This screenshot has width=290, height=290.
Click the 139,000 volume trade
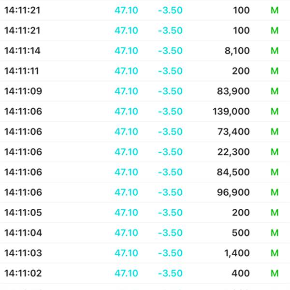tap(231, 112)
